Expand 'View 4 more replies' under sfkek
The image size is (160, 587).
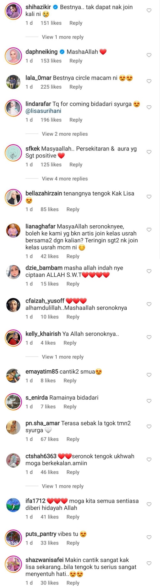tap(65, 179)
